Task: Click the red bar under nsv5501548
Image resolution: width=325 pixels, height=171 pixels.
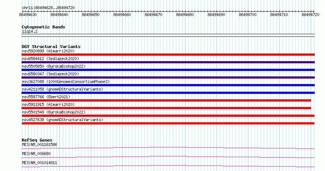Action: pyautogui.click(x=168, y=116)
